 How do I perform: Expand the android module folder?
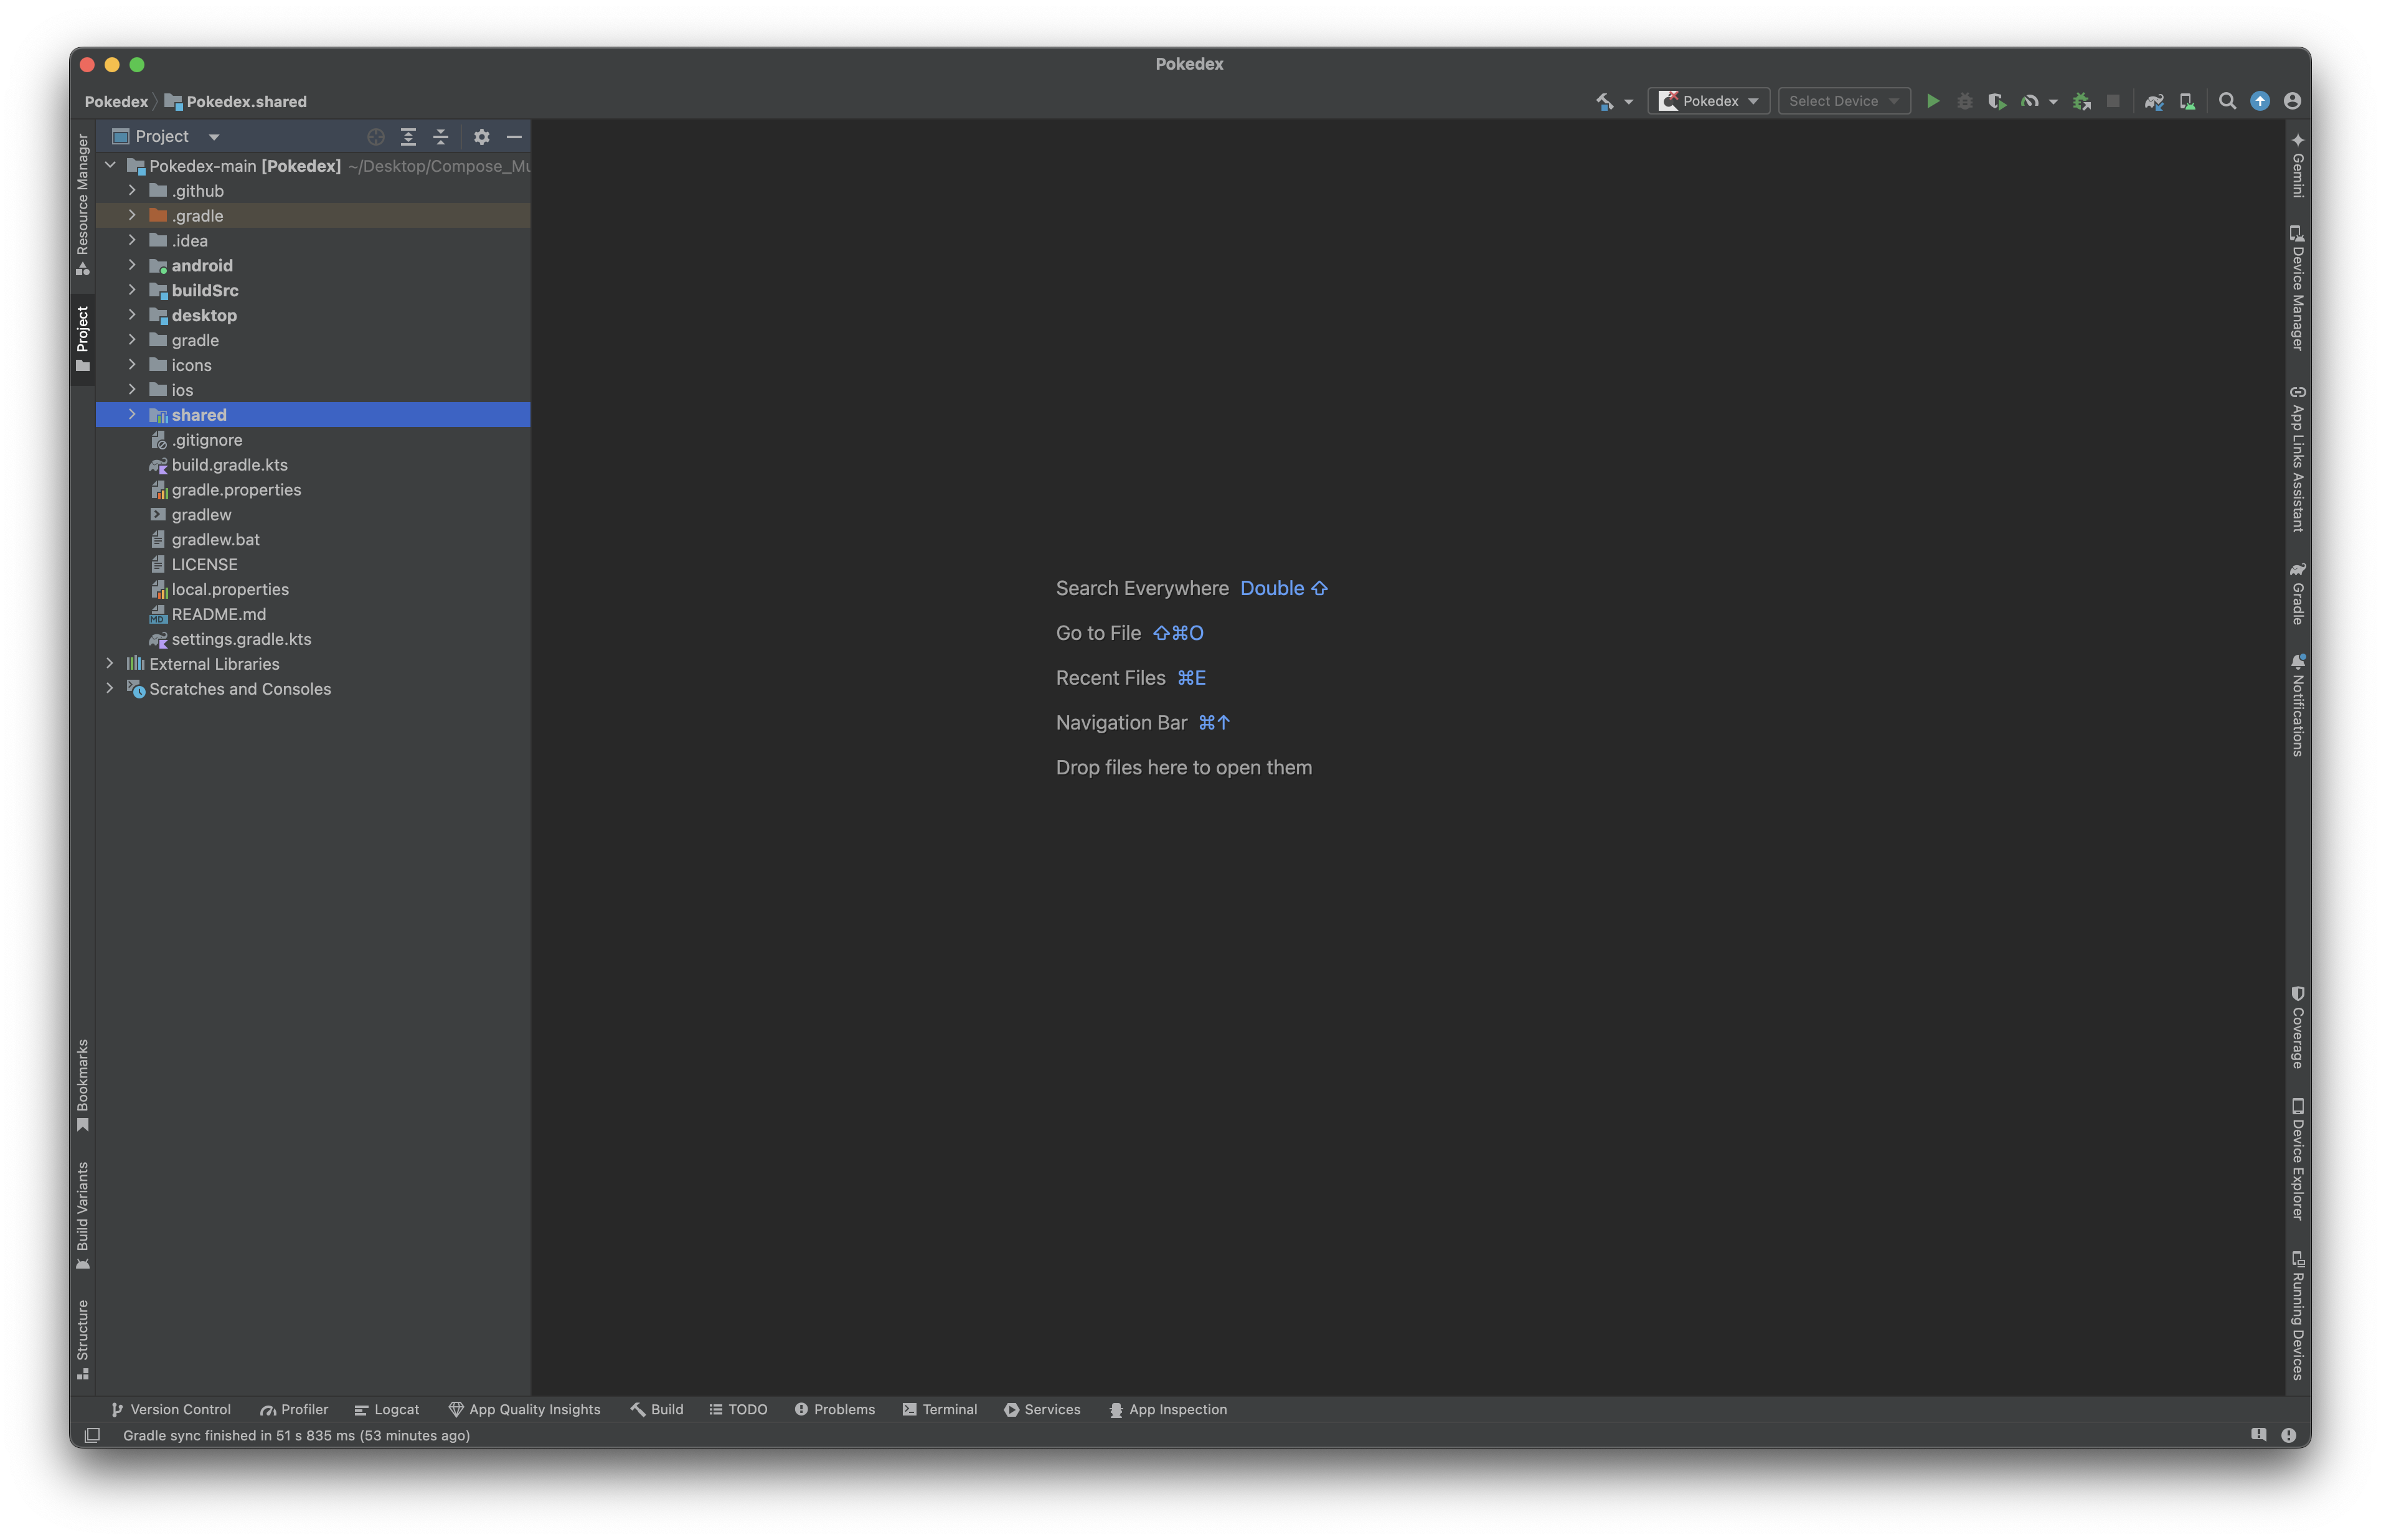click(x=132, y=265)
